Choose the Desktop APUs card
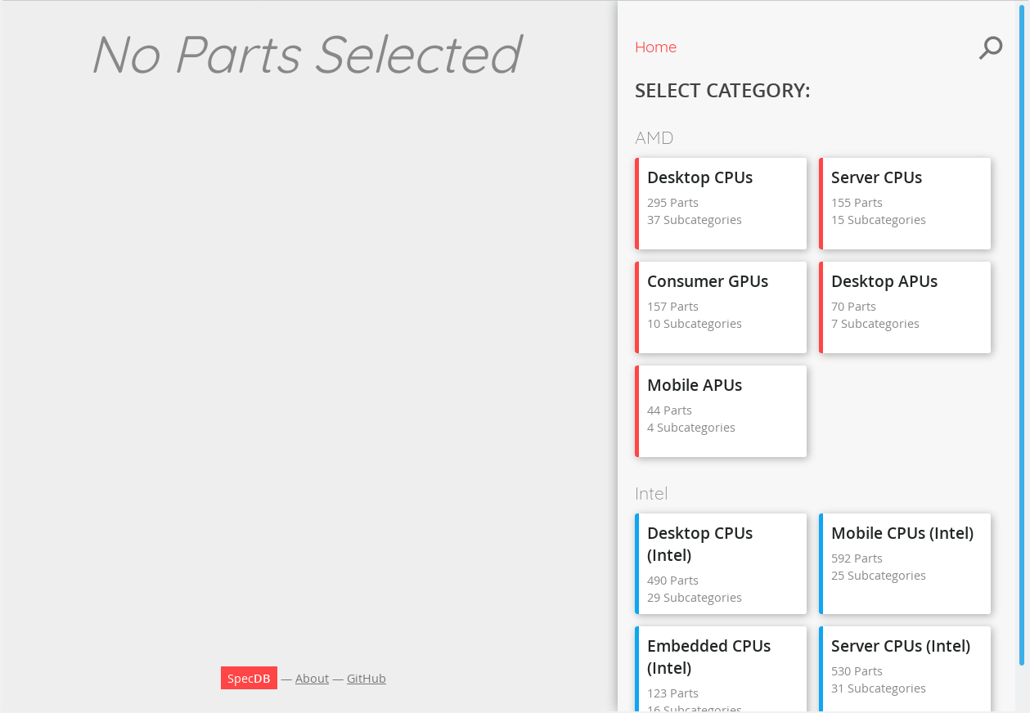This screenshot has height=713, width=1030. tap(905, 307)
